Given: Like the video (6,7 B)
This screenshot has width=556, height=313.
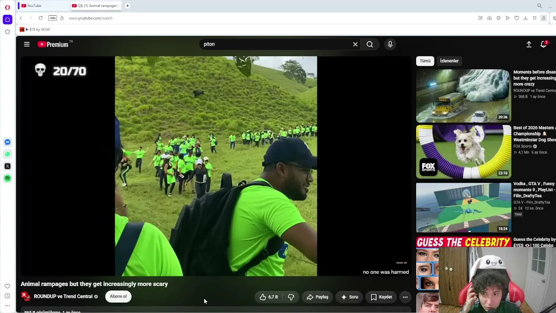Looking at the screenshot, I should (x=268, y=297).
